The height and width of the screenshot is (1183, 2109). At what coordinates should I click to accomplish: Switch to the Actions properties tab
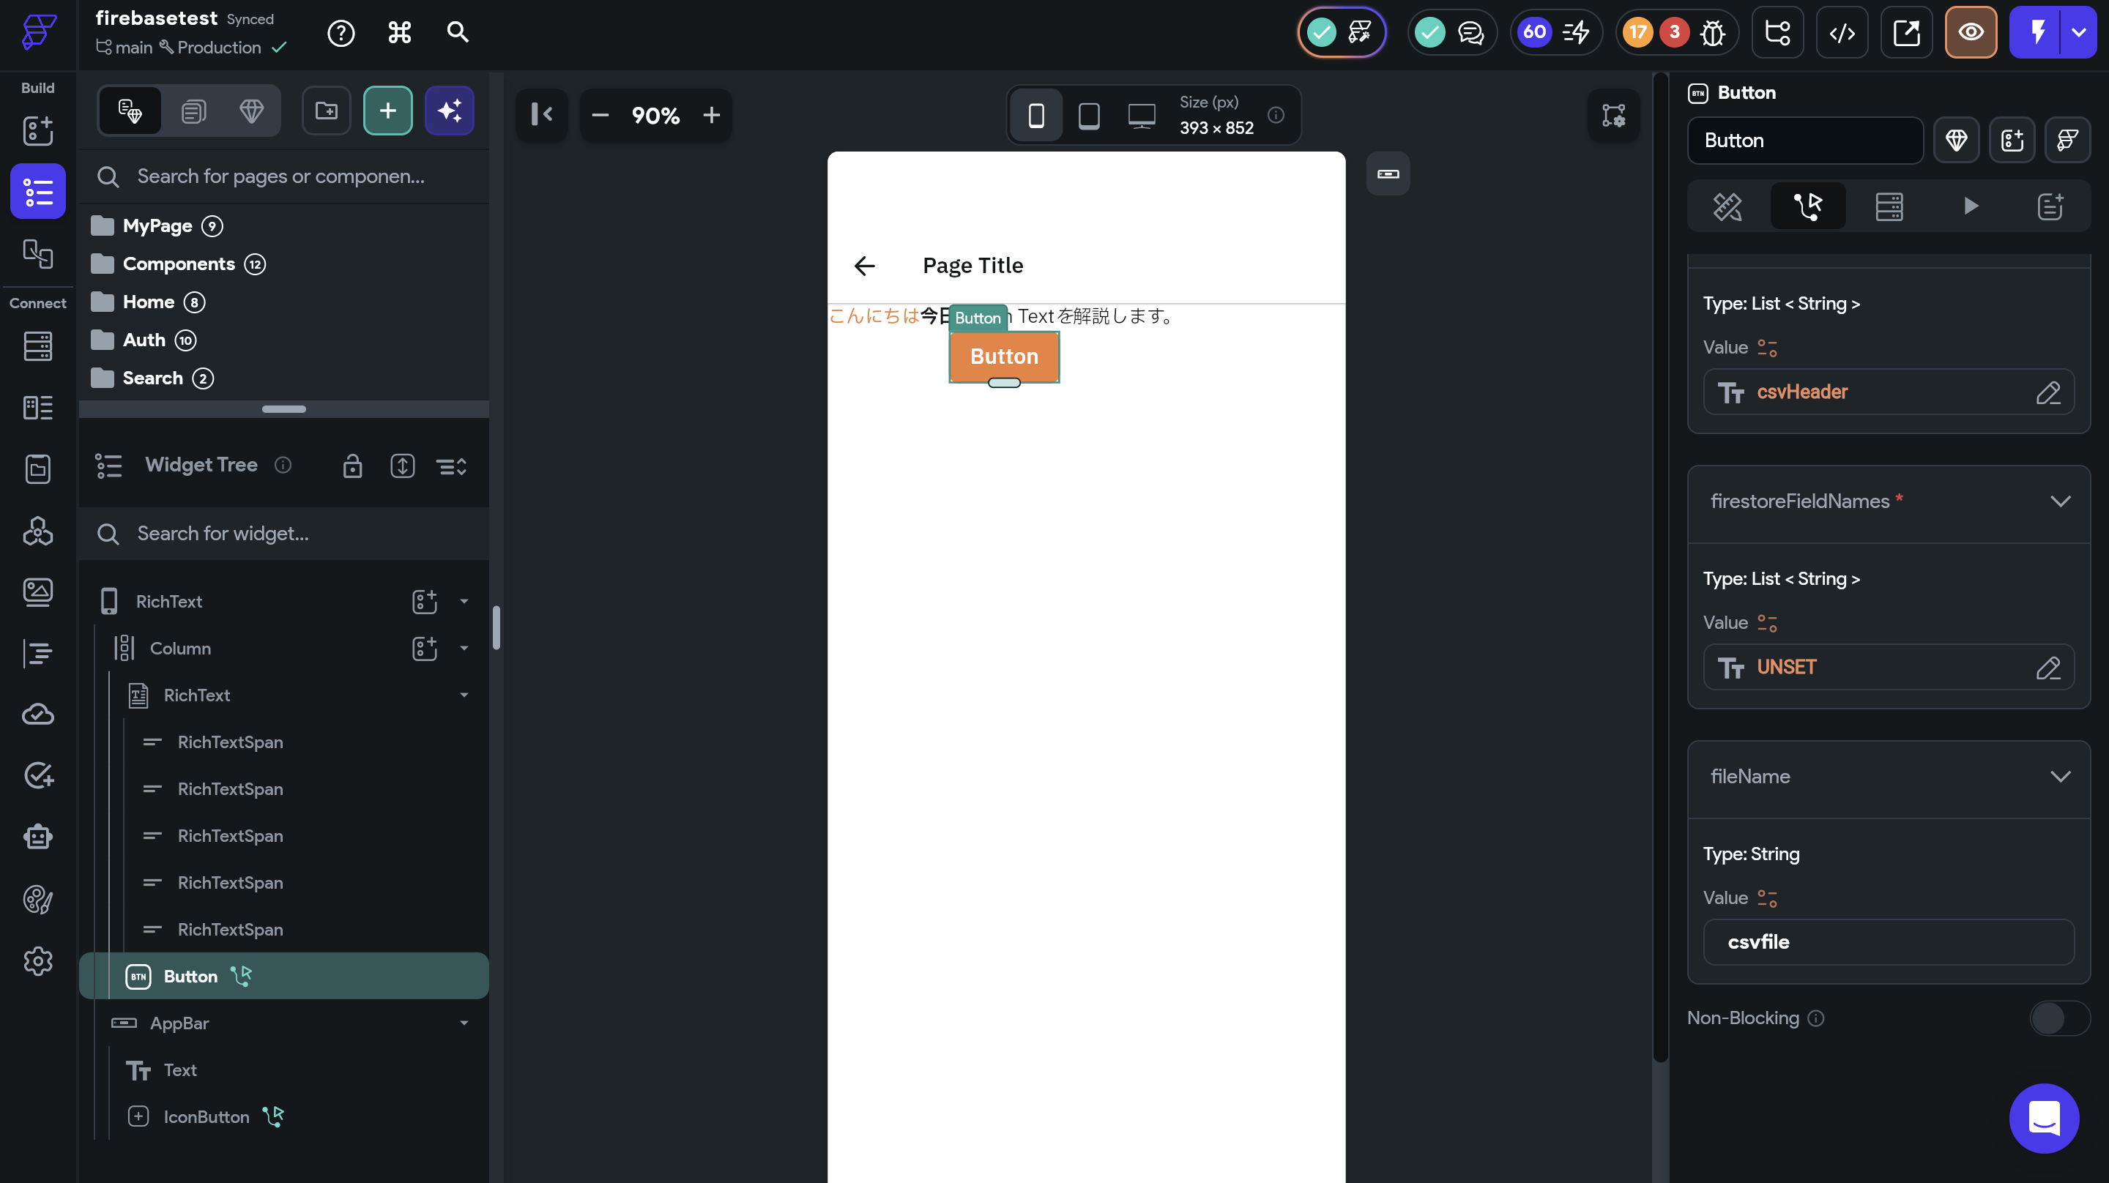[x=1808, y=206]
